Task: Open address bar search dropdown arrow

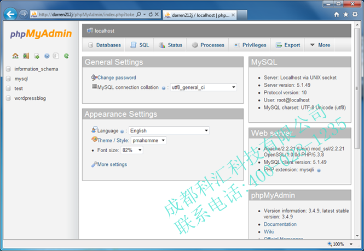Action: pos(145,15)
